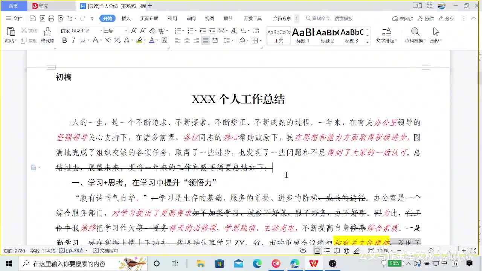Expand more ribbon tabs chevron
This screenshot has height=271, width=482.
(297, 18)
